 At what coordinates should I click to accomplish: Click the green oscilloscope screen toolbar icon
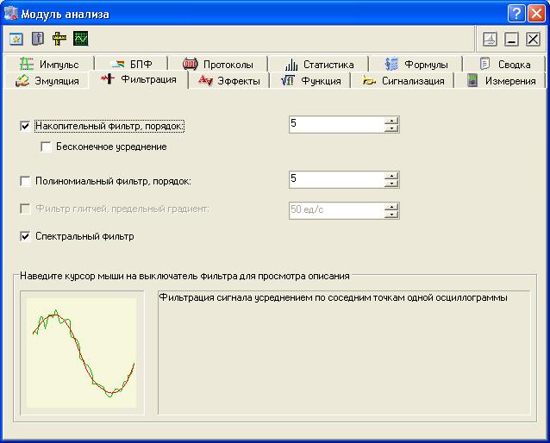click(81, 39)
